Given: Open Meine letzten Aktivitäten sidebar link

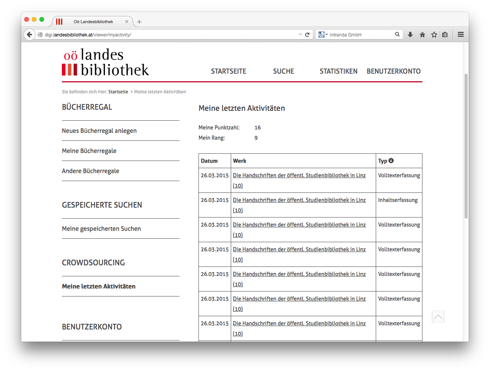Looking at the screenshot, I should 99,286.
